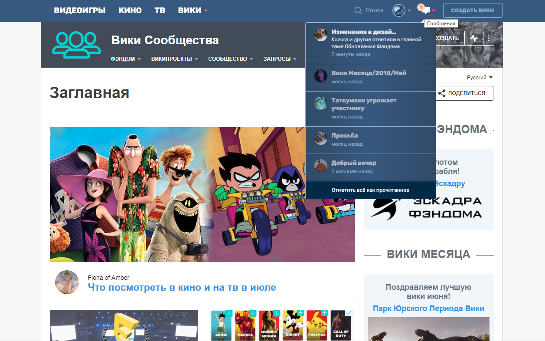Open message Добрый вечер
Image resolution: width=545 pixels, height=341 pixels.
(371, 167)
